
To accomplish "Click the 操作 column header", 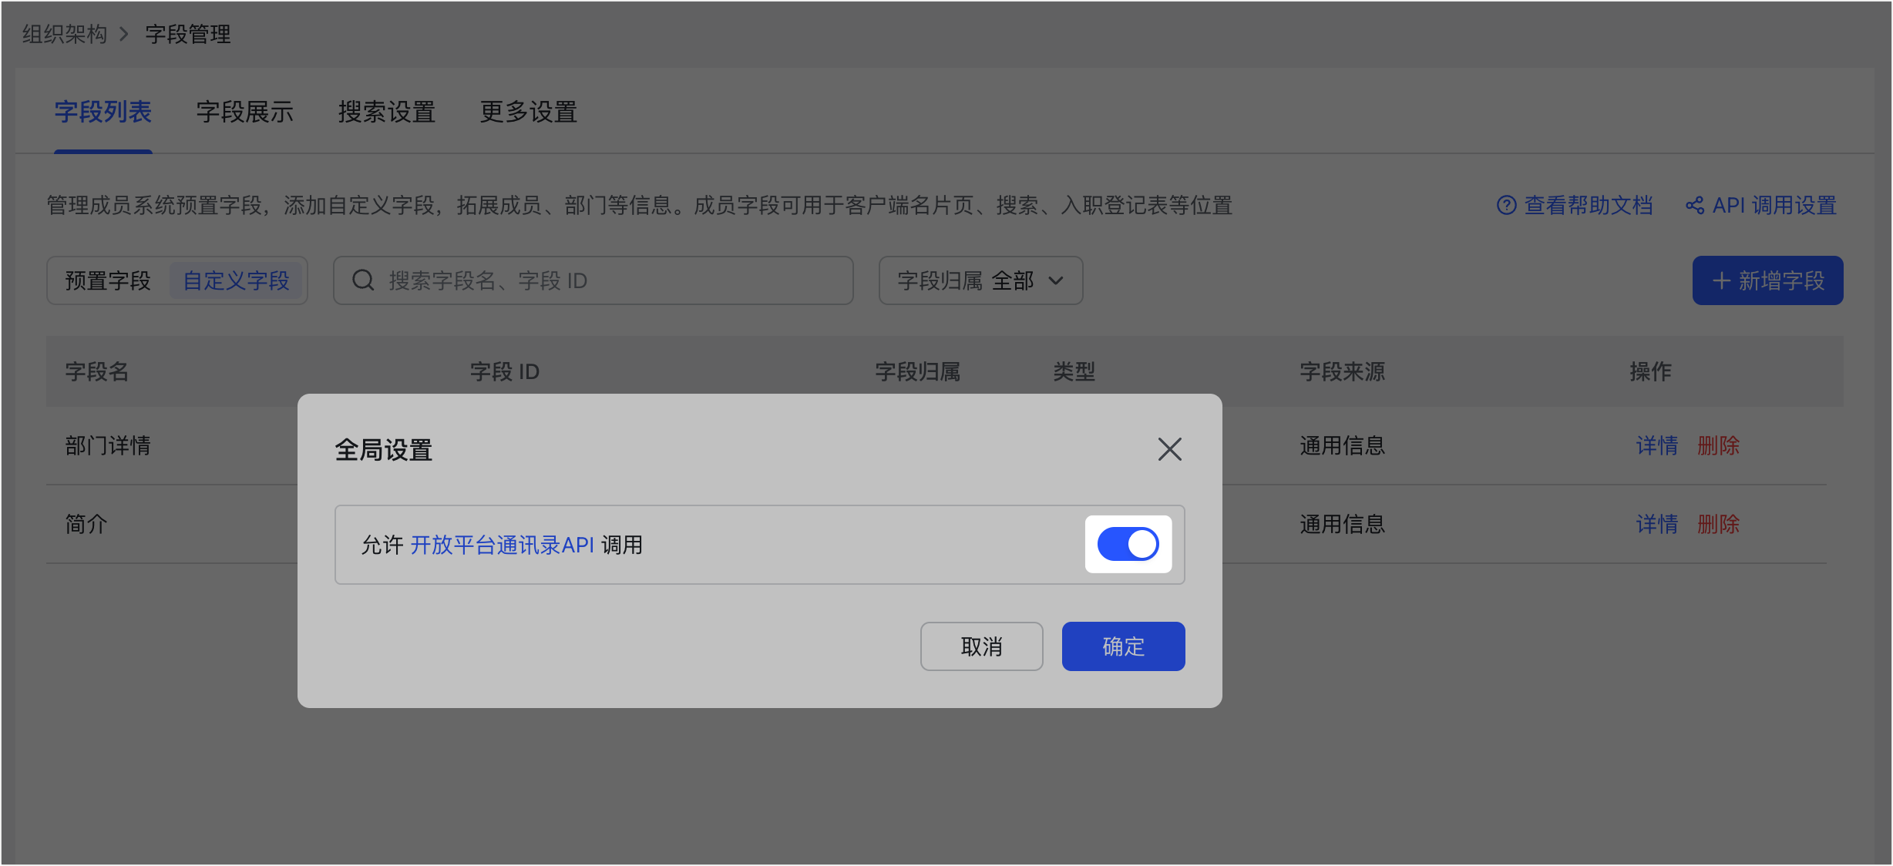I will point(1650,371).
